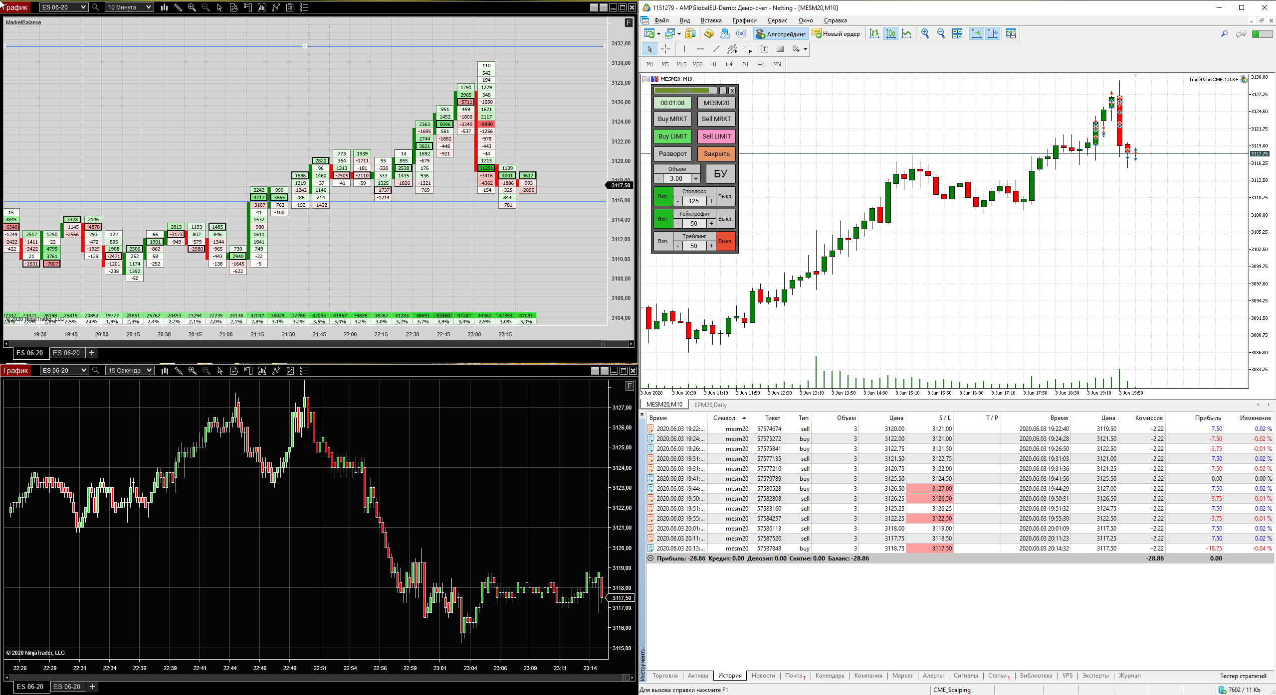Select the text label drawing tool

764,49
